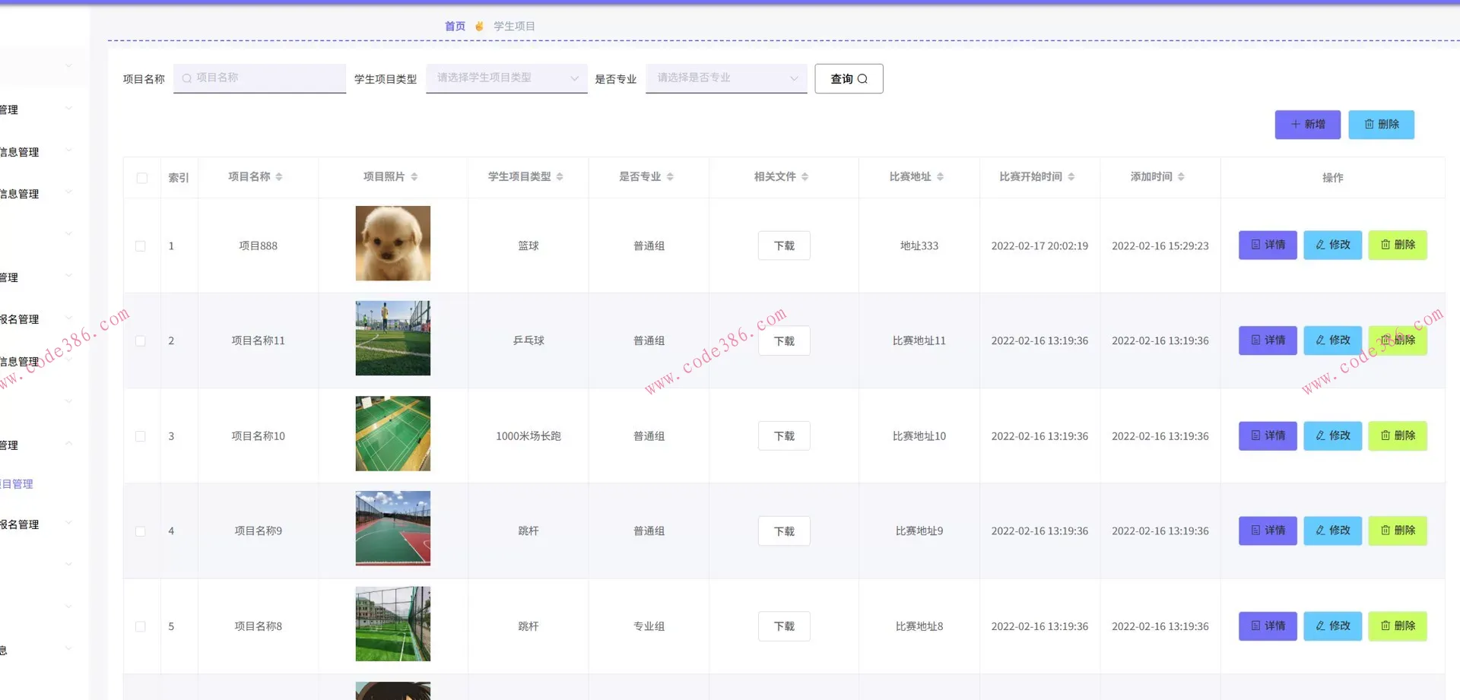1460x700 pixels.
Task: Click the 项目名称 search input field
Action: tap(260, 78)
